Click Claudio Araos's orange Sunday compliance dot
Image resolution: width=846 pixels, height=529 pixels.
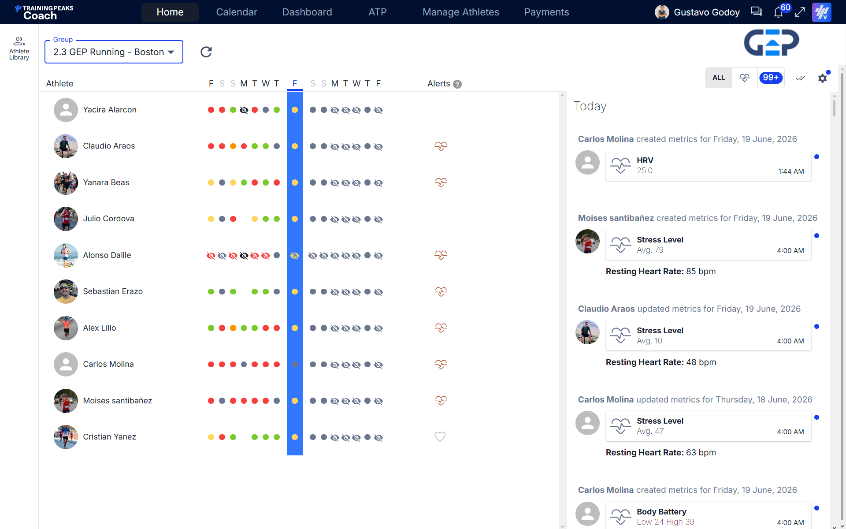pyautogui.click(x=233, y=146)
